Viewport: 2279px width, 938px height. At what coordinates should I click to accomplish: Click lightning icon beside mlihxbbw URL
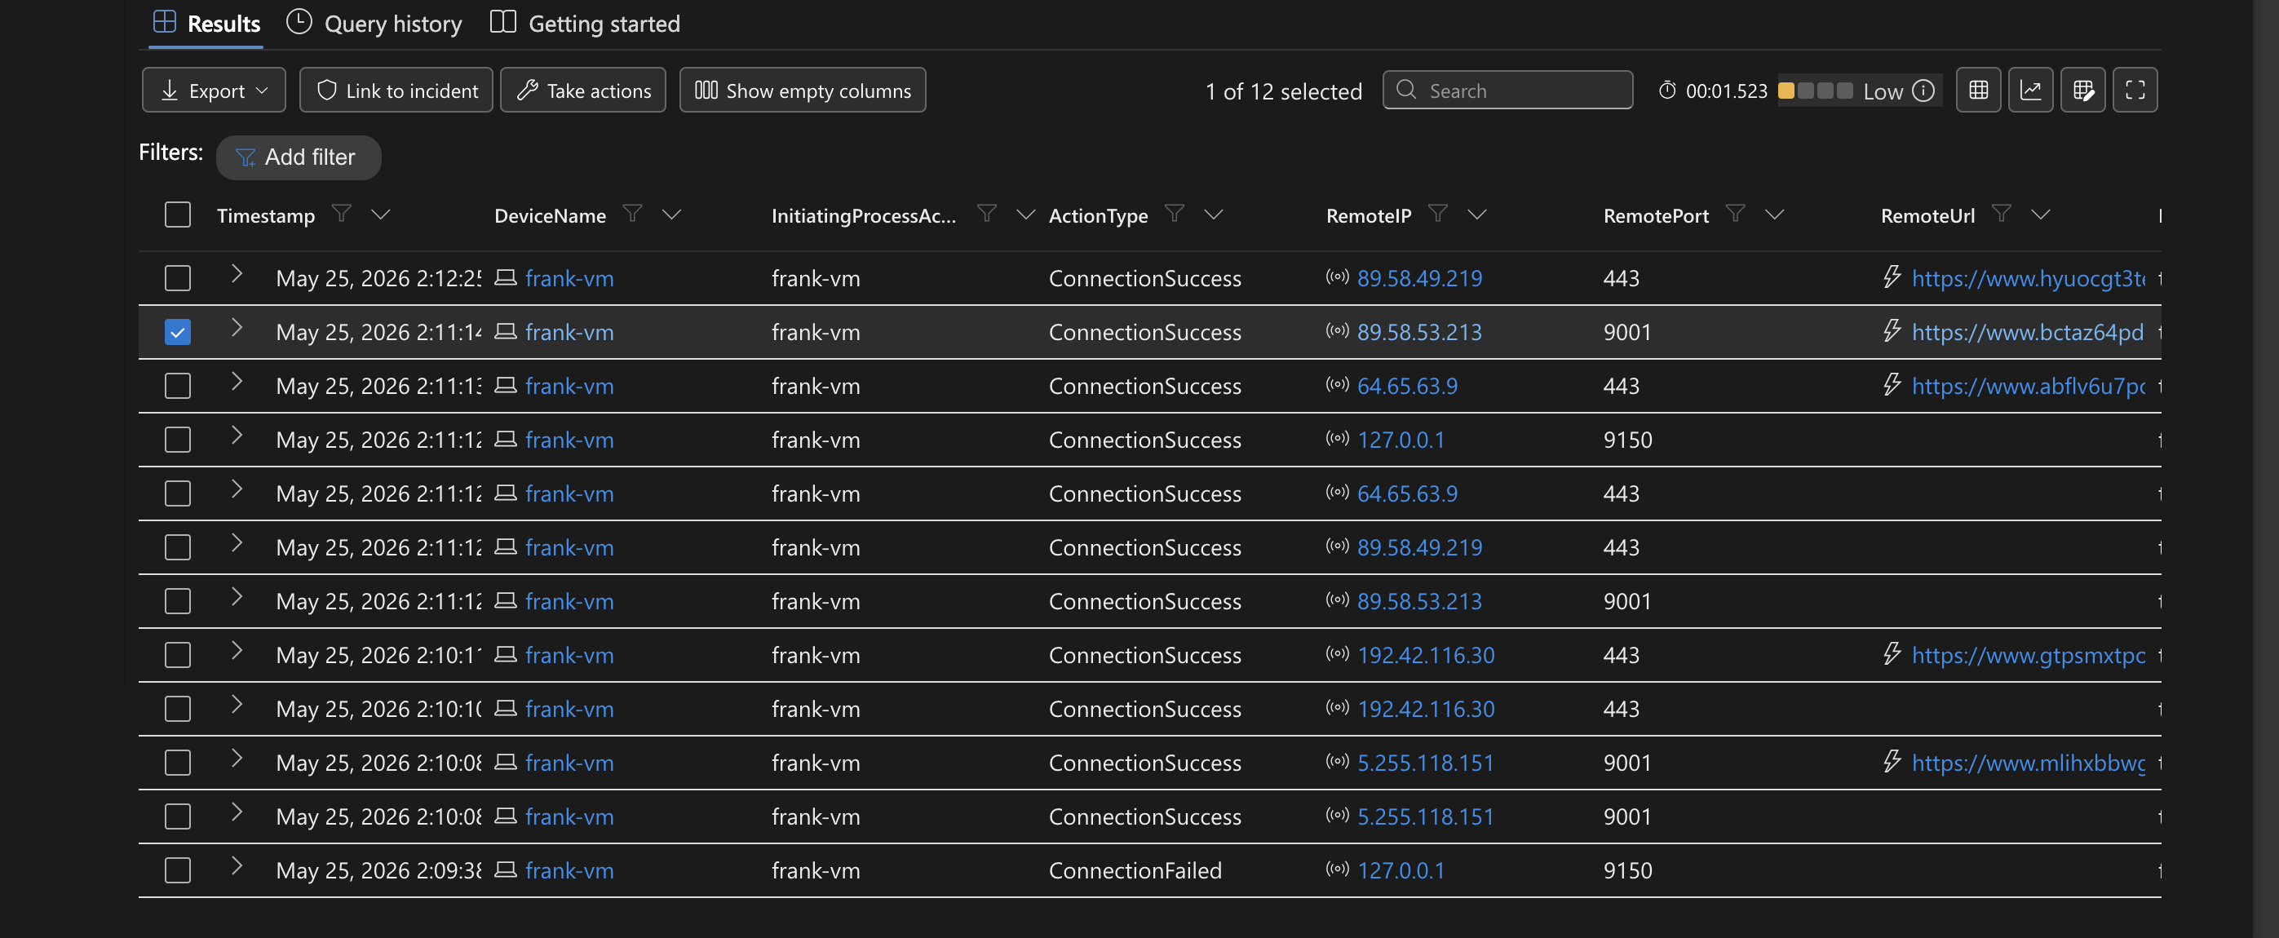[1892, 762]
